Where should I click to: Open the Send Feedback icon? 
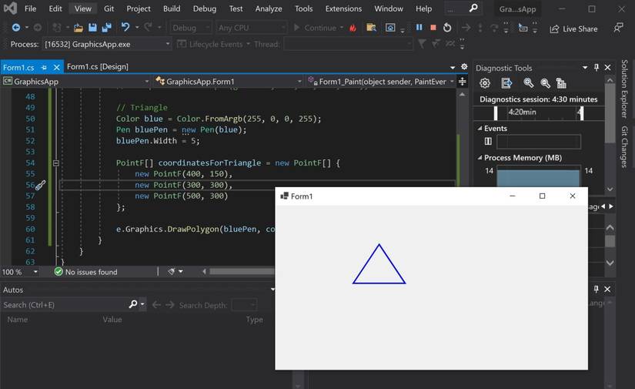click(x=618, y=28)
